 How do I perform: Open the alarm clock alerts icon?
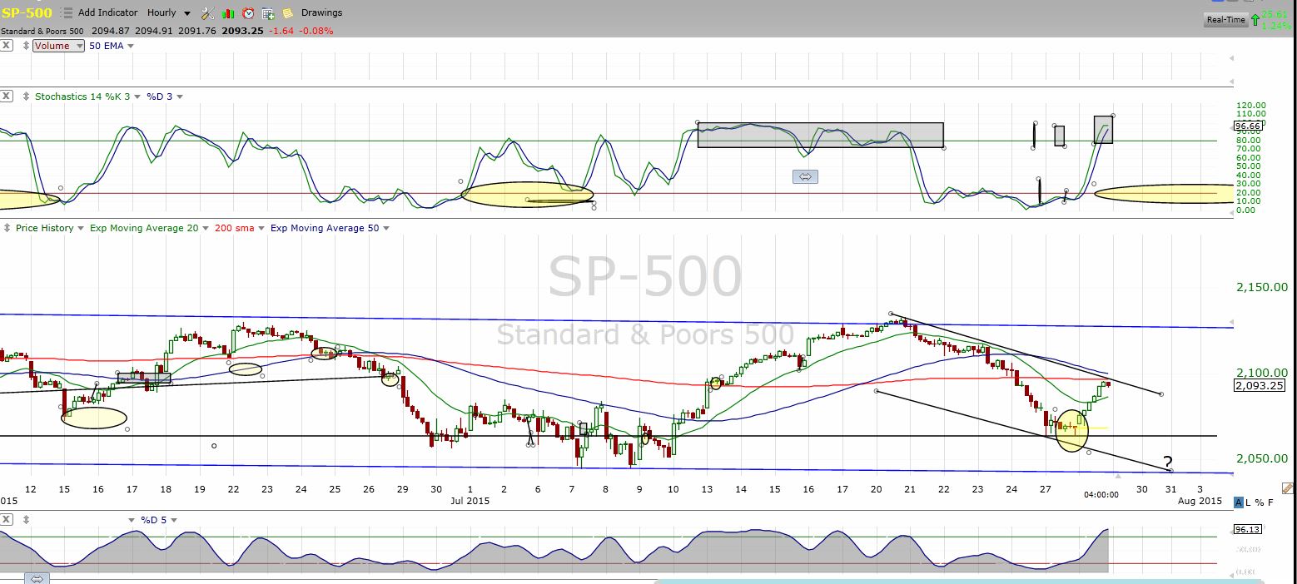pos(248,13)
